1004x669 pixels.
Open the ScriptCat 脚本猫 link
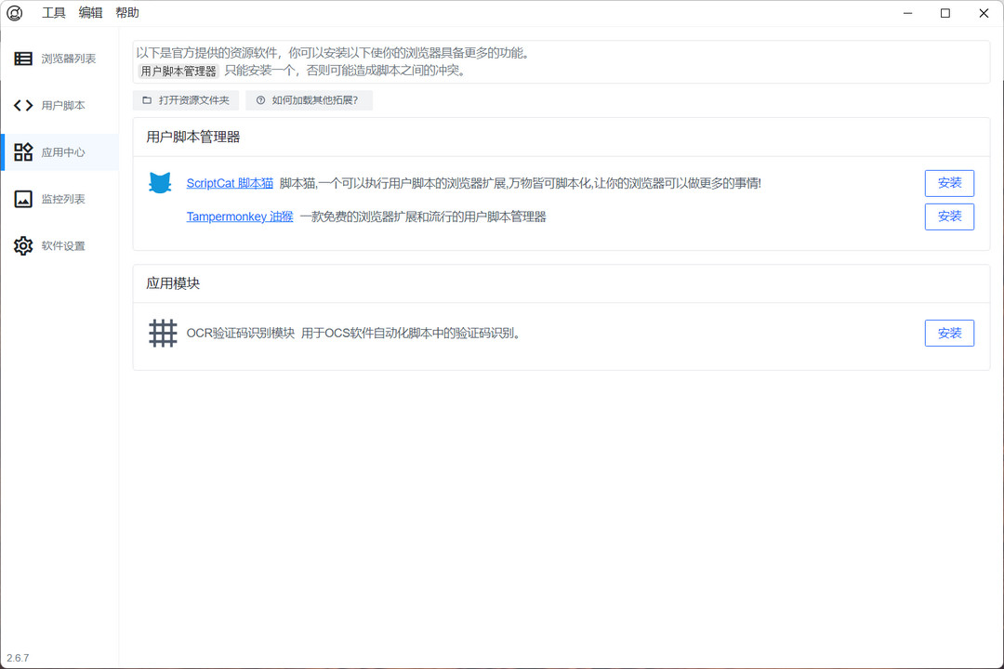(x=230, y=183)
